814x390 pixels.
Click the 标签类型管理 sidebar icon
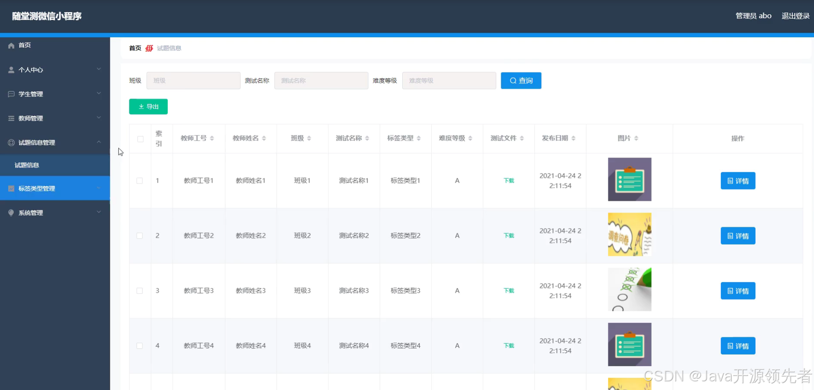coord(11,188)
